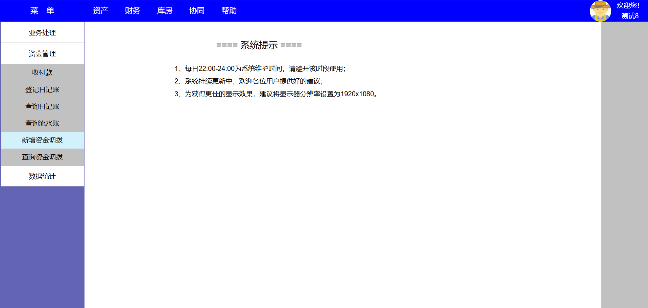The width and height of the screenshot is (648, 308).
Task: Click the 测试8 username text
Action: point(629,16)
